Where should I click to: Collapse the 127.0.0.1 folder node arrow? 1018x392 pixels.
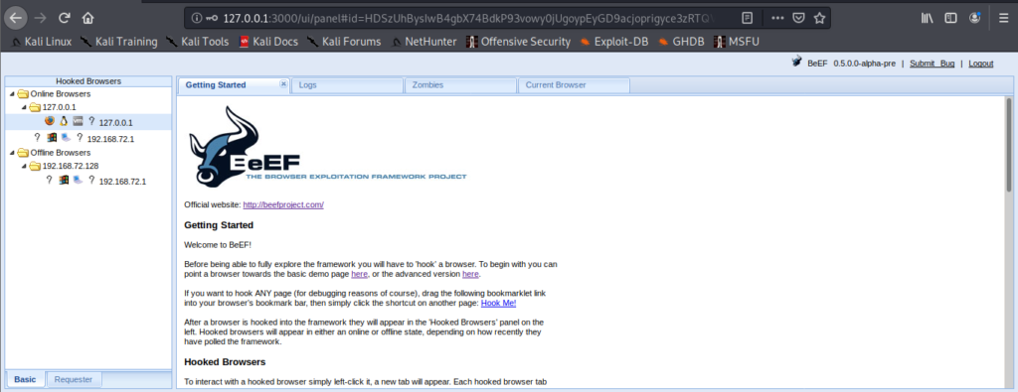24,107
